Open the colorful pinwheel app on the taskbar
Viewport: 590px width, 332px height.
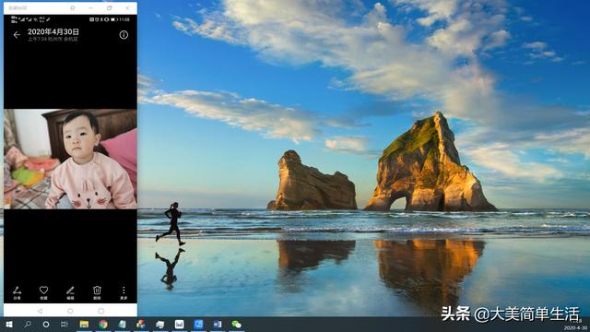click(x=141, y=324)
